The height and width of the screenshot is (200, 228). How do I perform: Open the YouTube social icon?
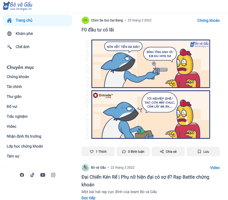pos(43,175)
